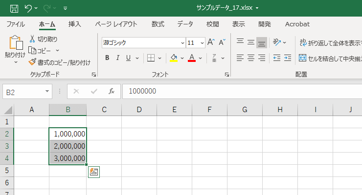362x195 pixels.
Task: Click the Save icon in title bar
Action: click(x=14, y=8)
